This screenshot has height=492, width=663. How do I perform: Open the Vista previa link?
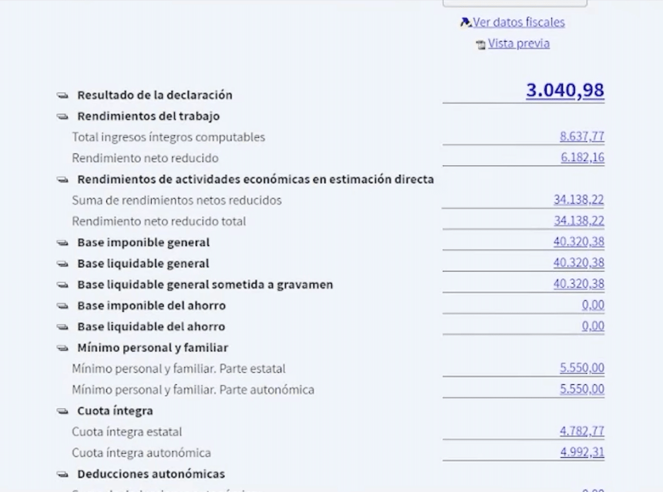pyautogui.click(x=519, y=43)
